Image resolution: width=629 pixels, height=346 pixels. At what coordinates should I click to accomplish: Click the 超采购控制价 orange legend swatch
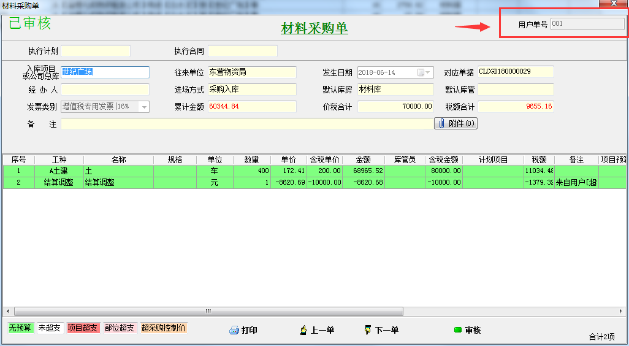click(164, 328)
